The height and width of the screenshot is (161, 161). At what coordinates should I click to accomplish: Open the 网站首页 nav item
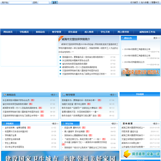(8, 32)
